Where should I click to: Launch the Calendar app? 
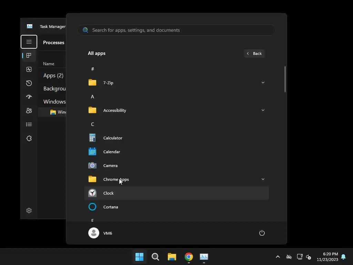(x=176, y=152)
